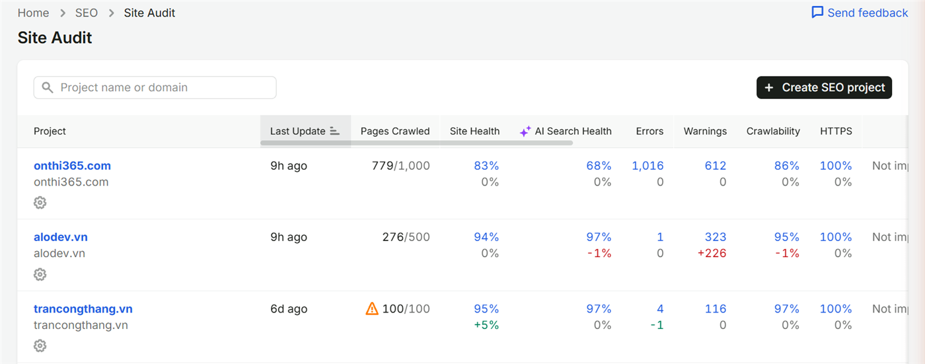Image resolution: width=925 pixels, height=364 pixels.
Task: Click the search magnifier icon
Action: (48, 87)
